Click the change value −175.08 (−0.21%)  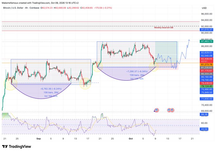point(103,8)
